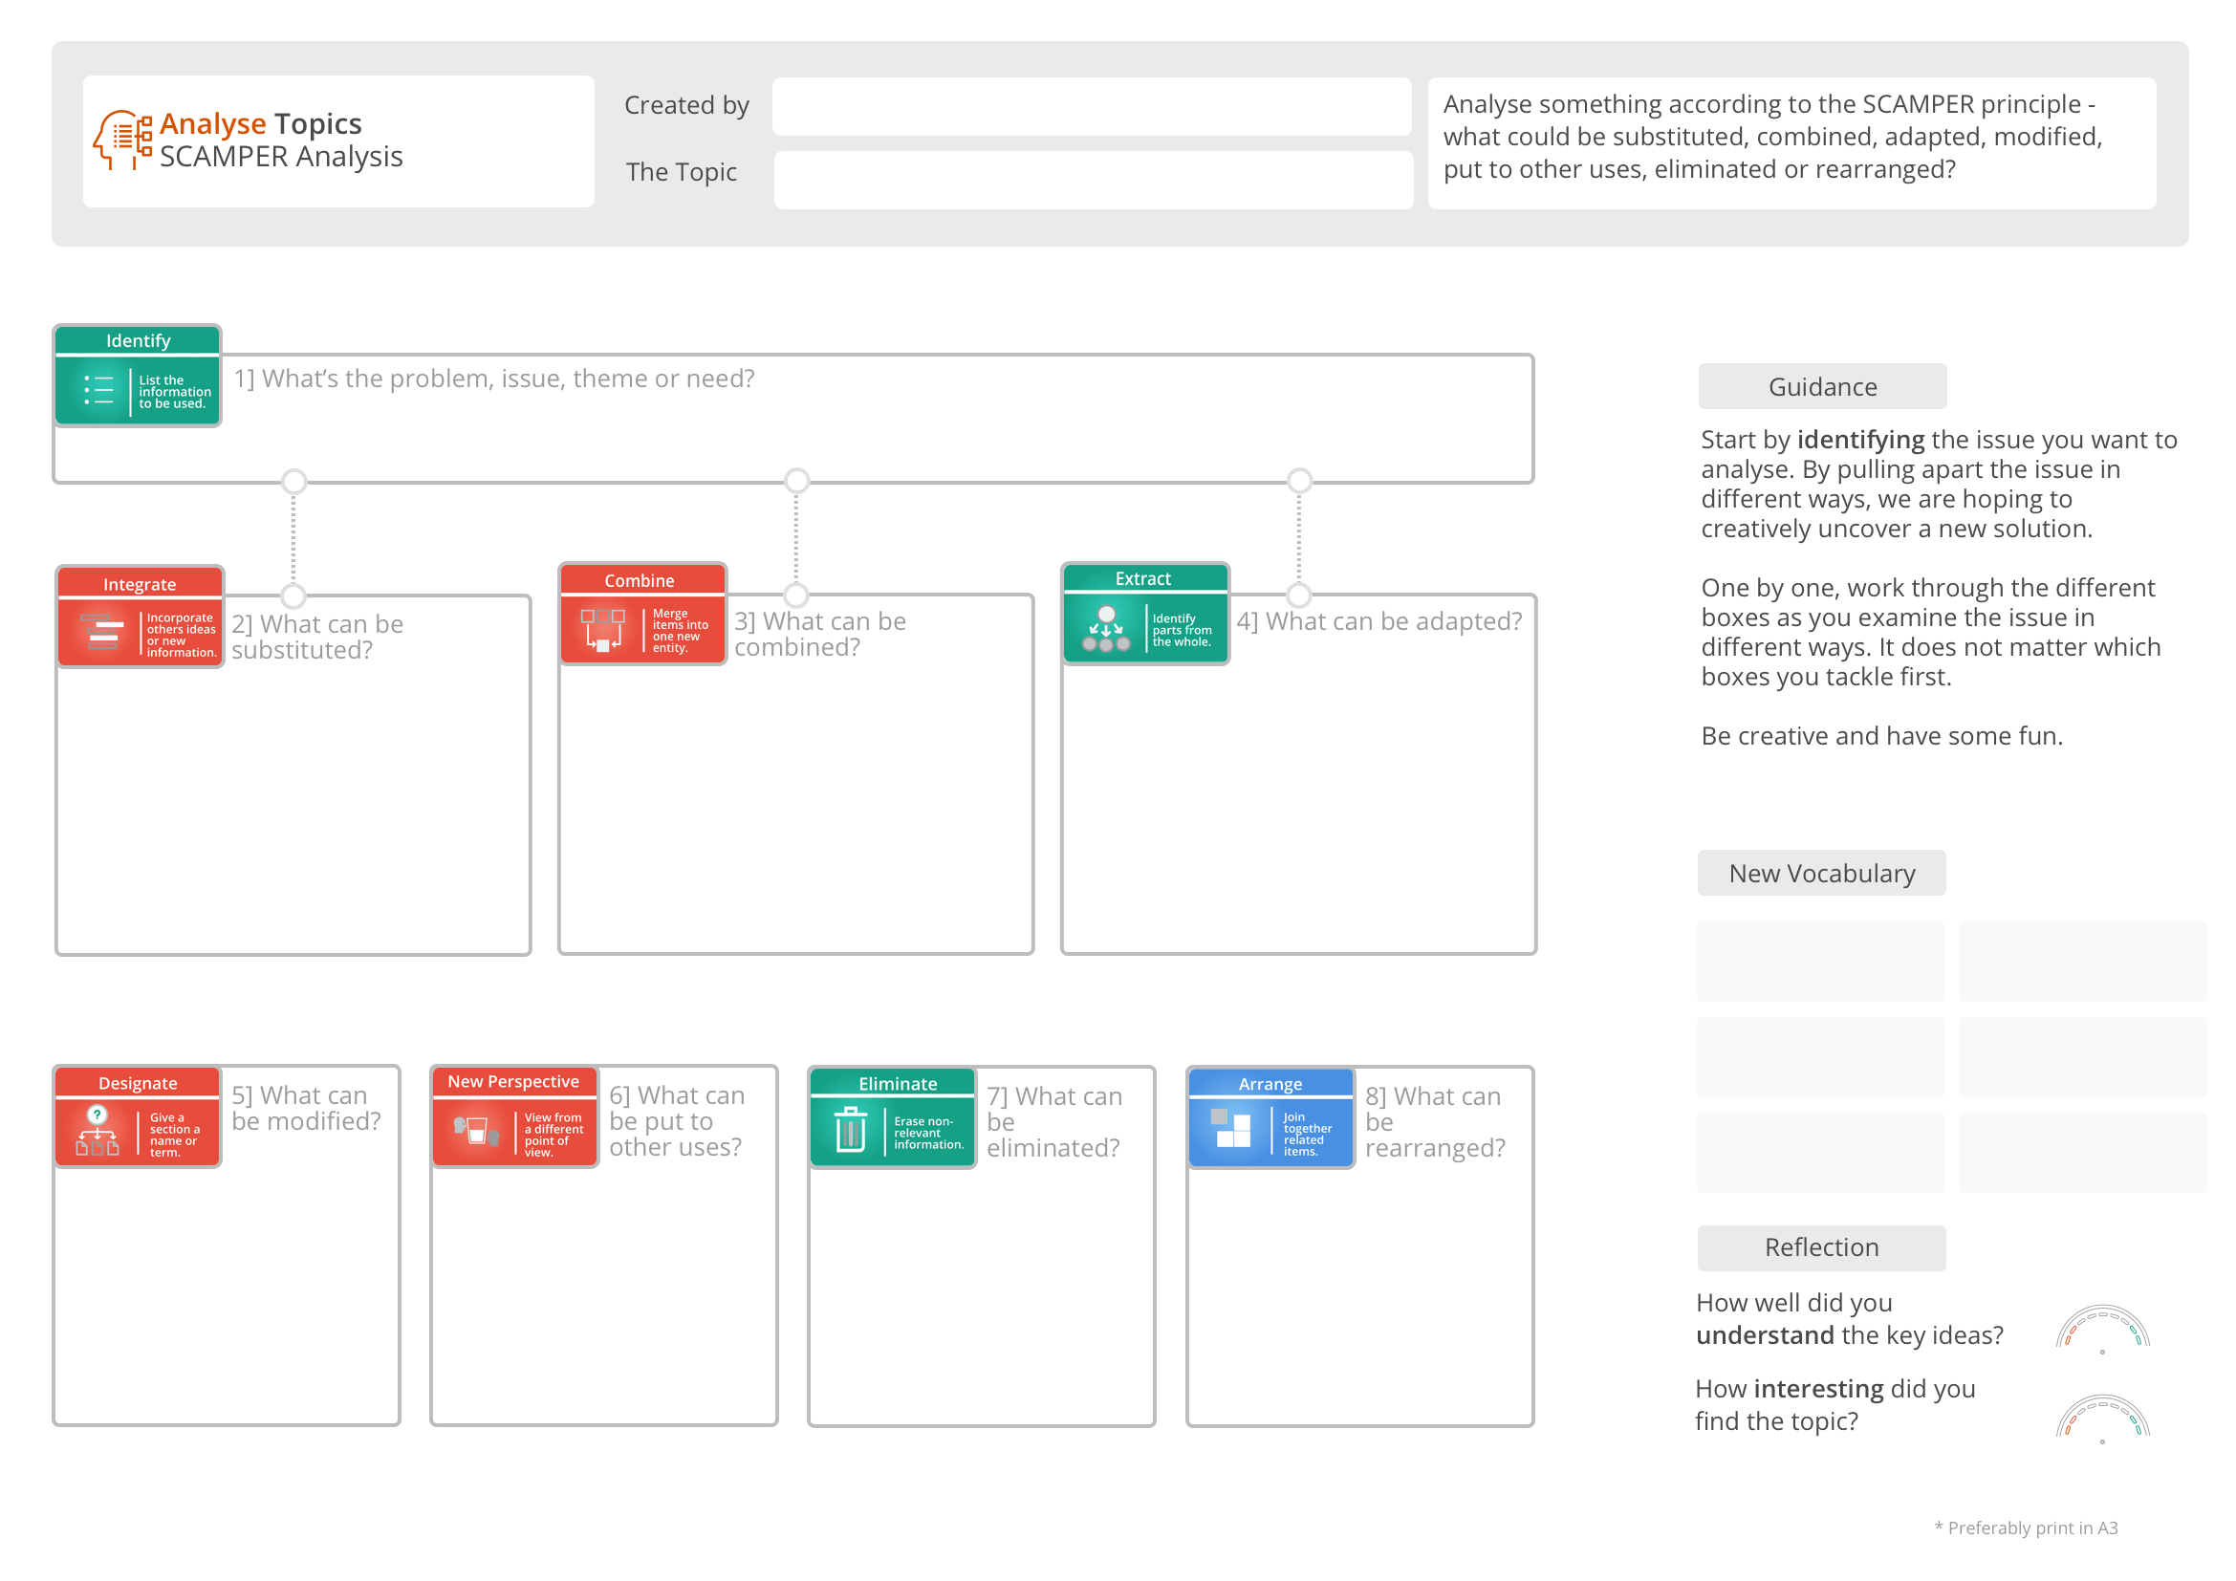The width and height of the screenshot is (2236, 1581).
Task: Click the Arrange join-items icon
Action: tap(1229, 1129)
